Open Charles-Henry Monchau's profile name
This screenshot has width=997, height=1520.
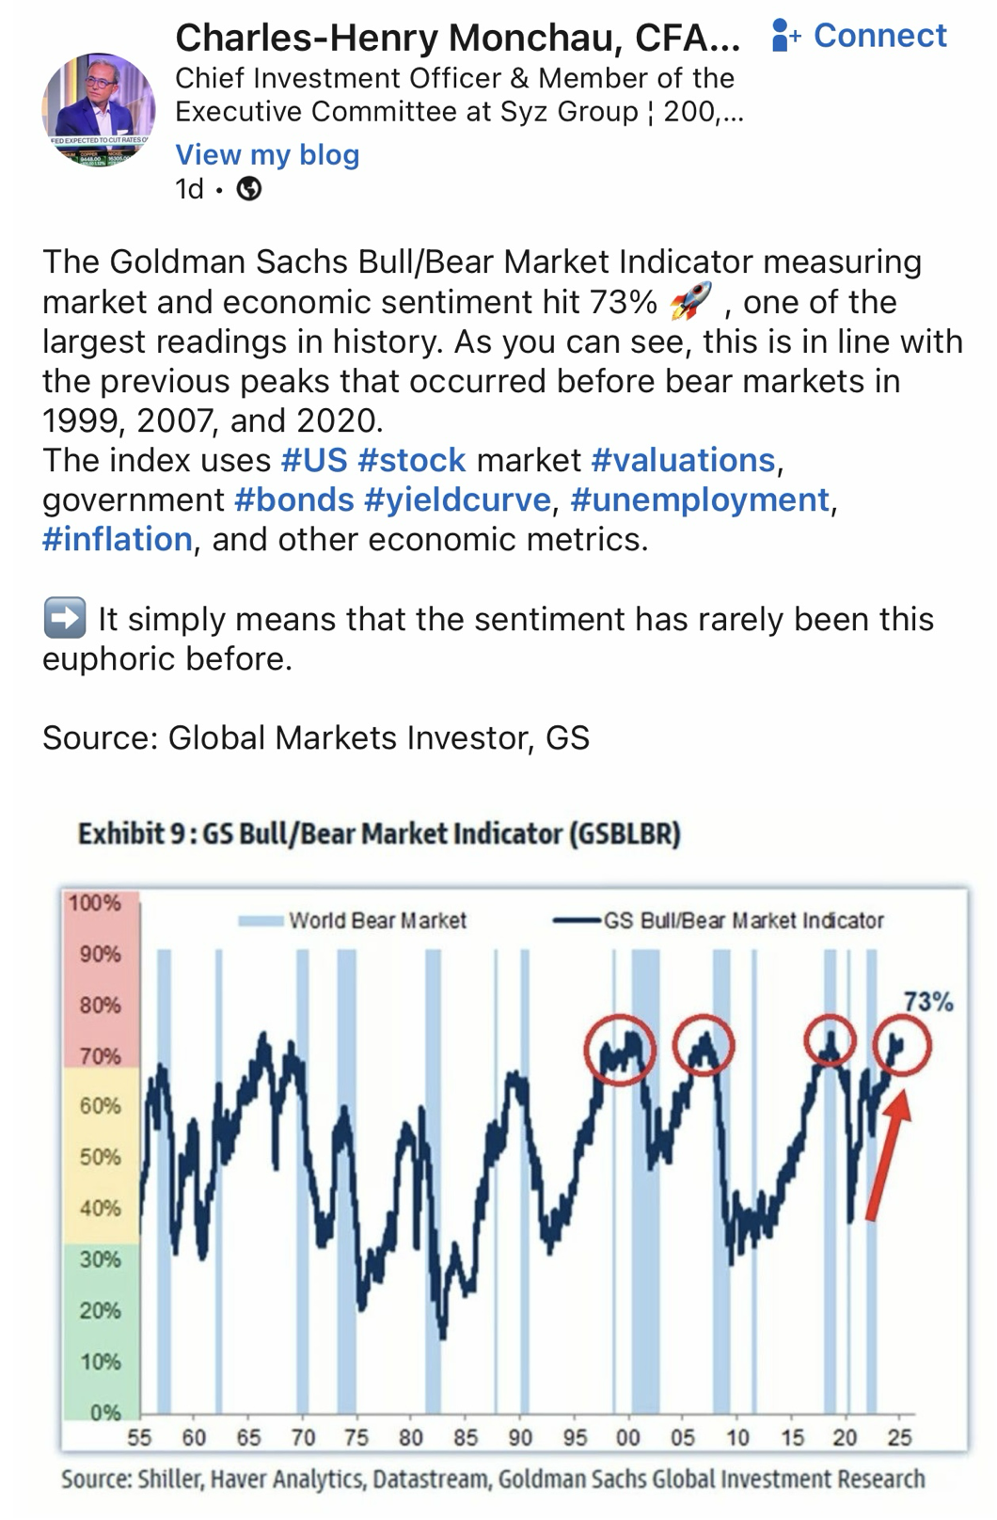click(457, 37)
